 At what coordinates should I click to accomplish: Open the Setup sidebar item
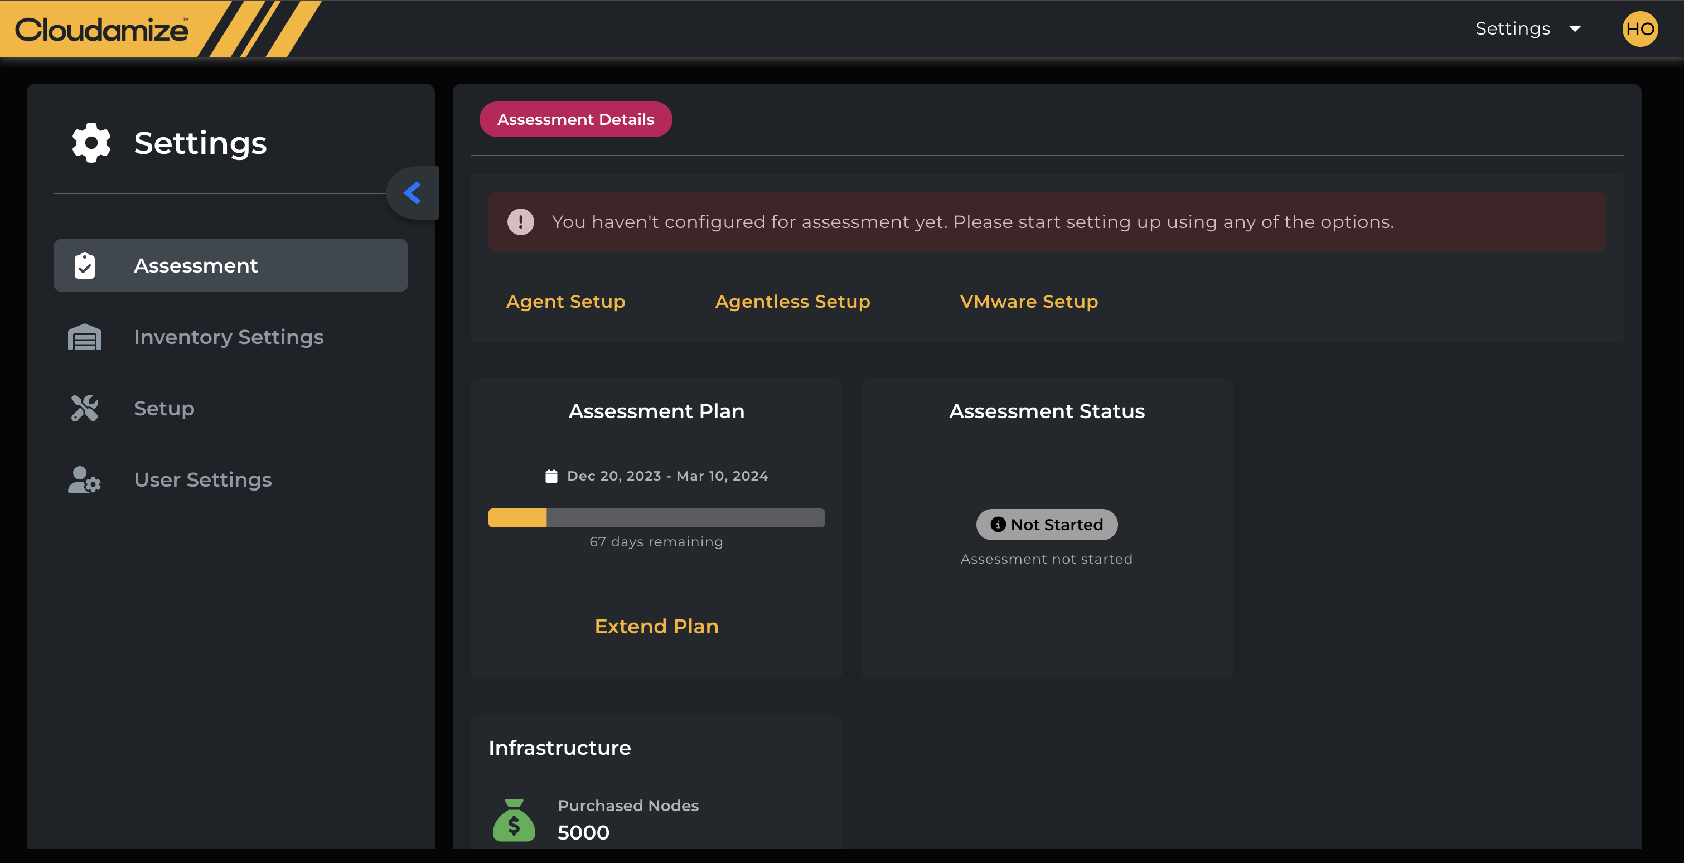tap(164, 408)
